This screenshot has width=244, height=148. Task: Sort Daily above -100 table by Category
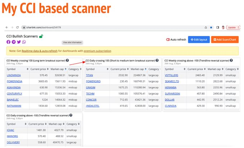tap(73, 124)
